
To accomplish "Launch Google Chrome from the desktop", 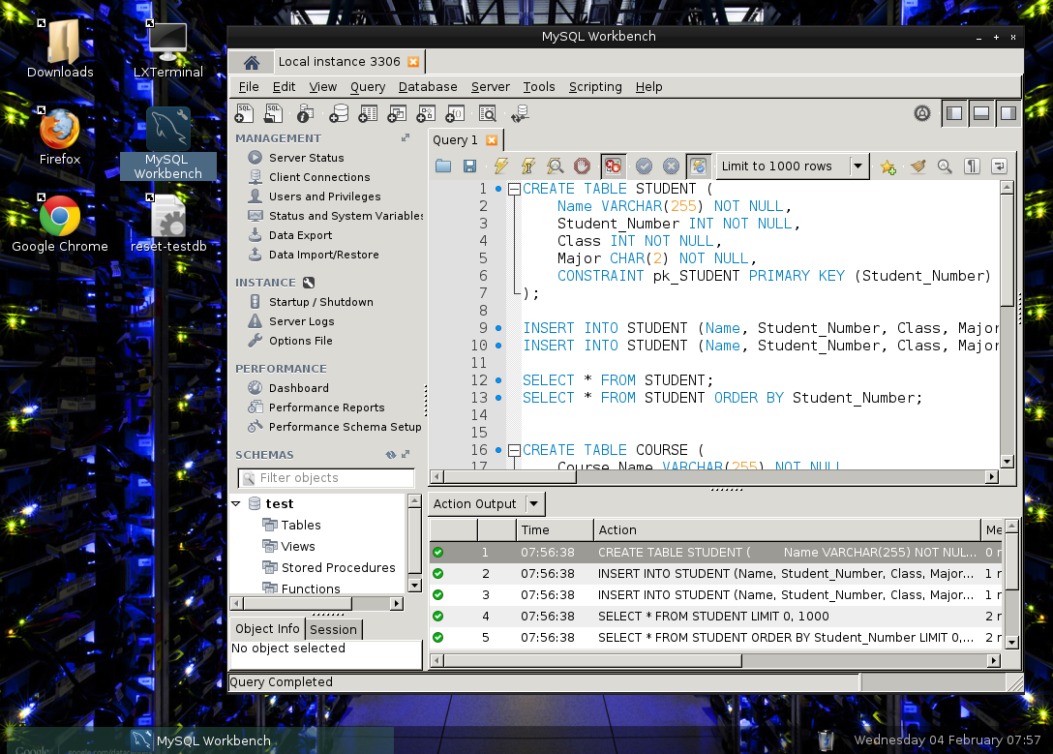I will pos(60,225).
